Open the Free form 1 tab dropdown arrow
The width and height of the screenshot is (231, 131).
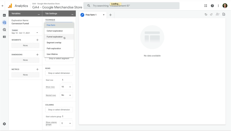[104, 15]
